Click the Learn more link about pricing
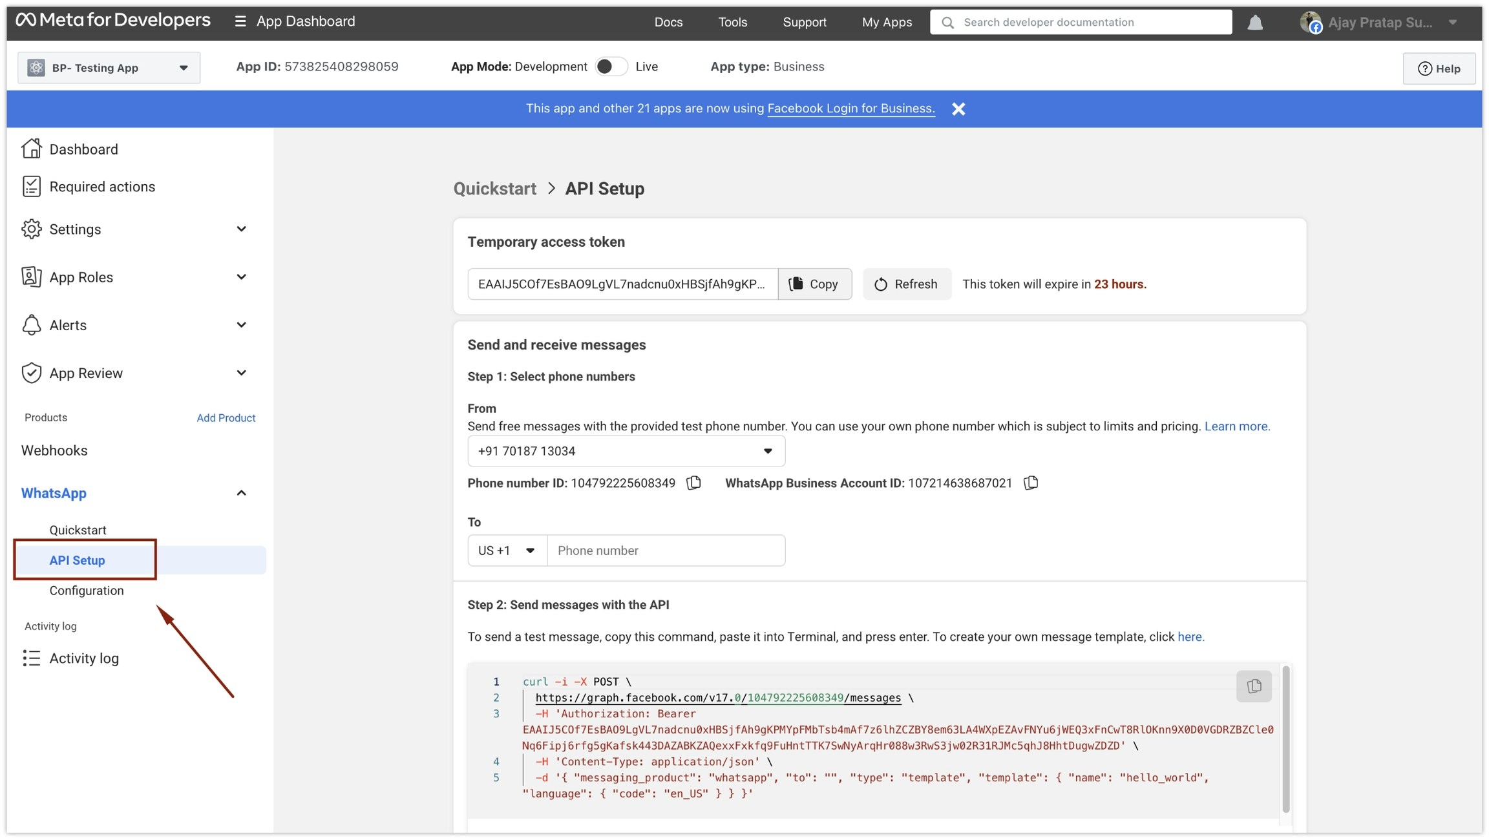Image resolution: width=1489 pixels, height=840 pixels. [1236, 426]
